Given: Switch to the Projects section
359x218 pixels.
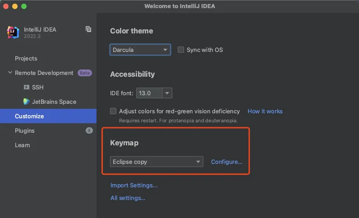Looking at the screenshot, I should click(x=26, y=58).
